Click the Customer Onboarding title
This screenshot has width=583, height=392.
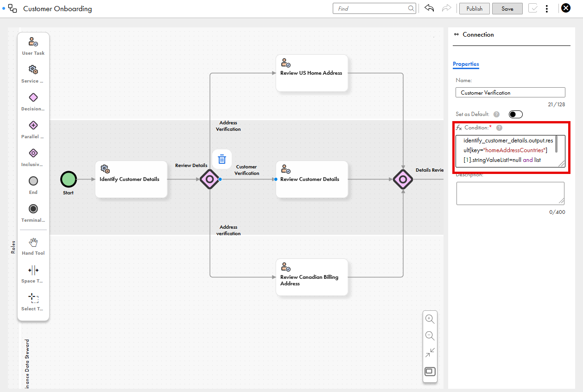click(x=57, y=8)
